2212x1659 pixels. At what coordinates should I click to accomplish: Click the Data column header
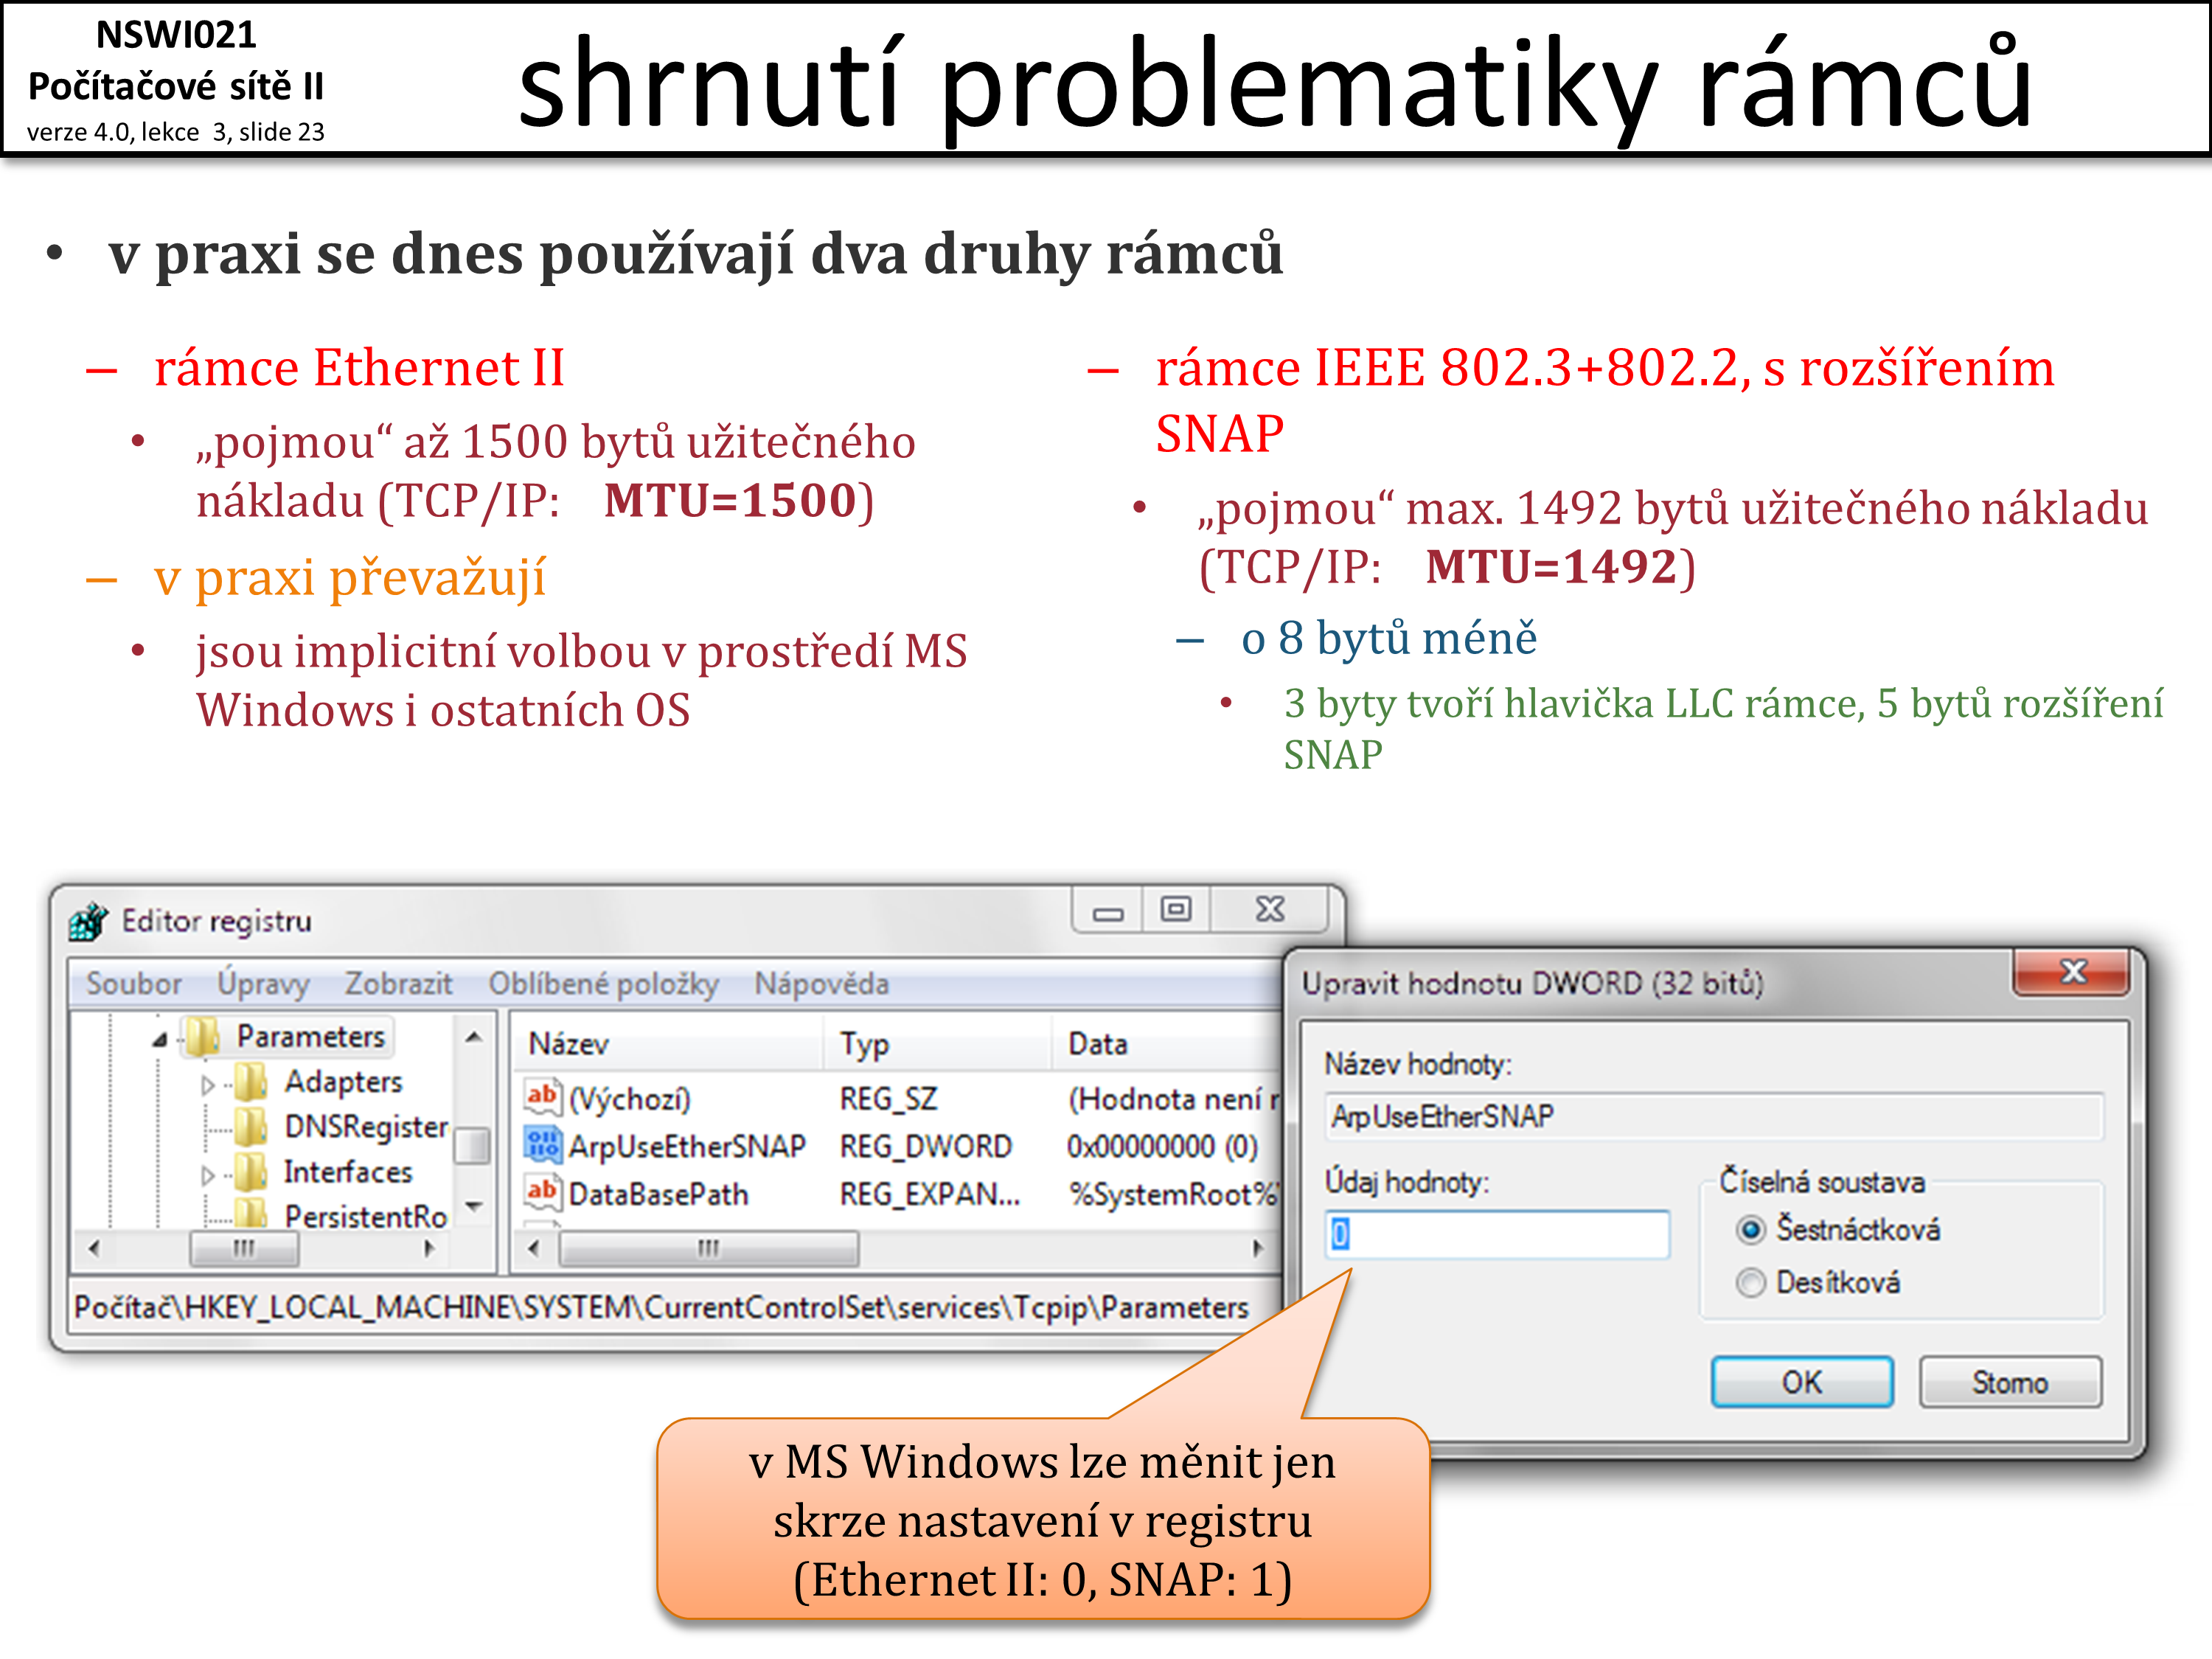1166,1044
